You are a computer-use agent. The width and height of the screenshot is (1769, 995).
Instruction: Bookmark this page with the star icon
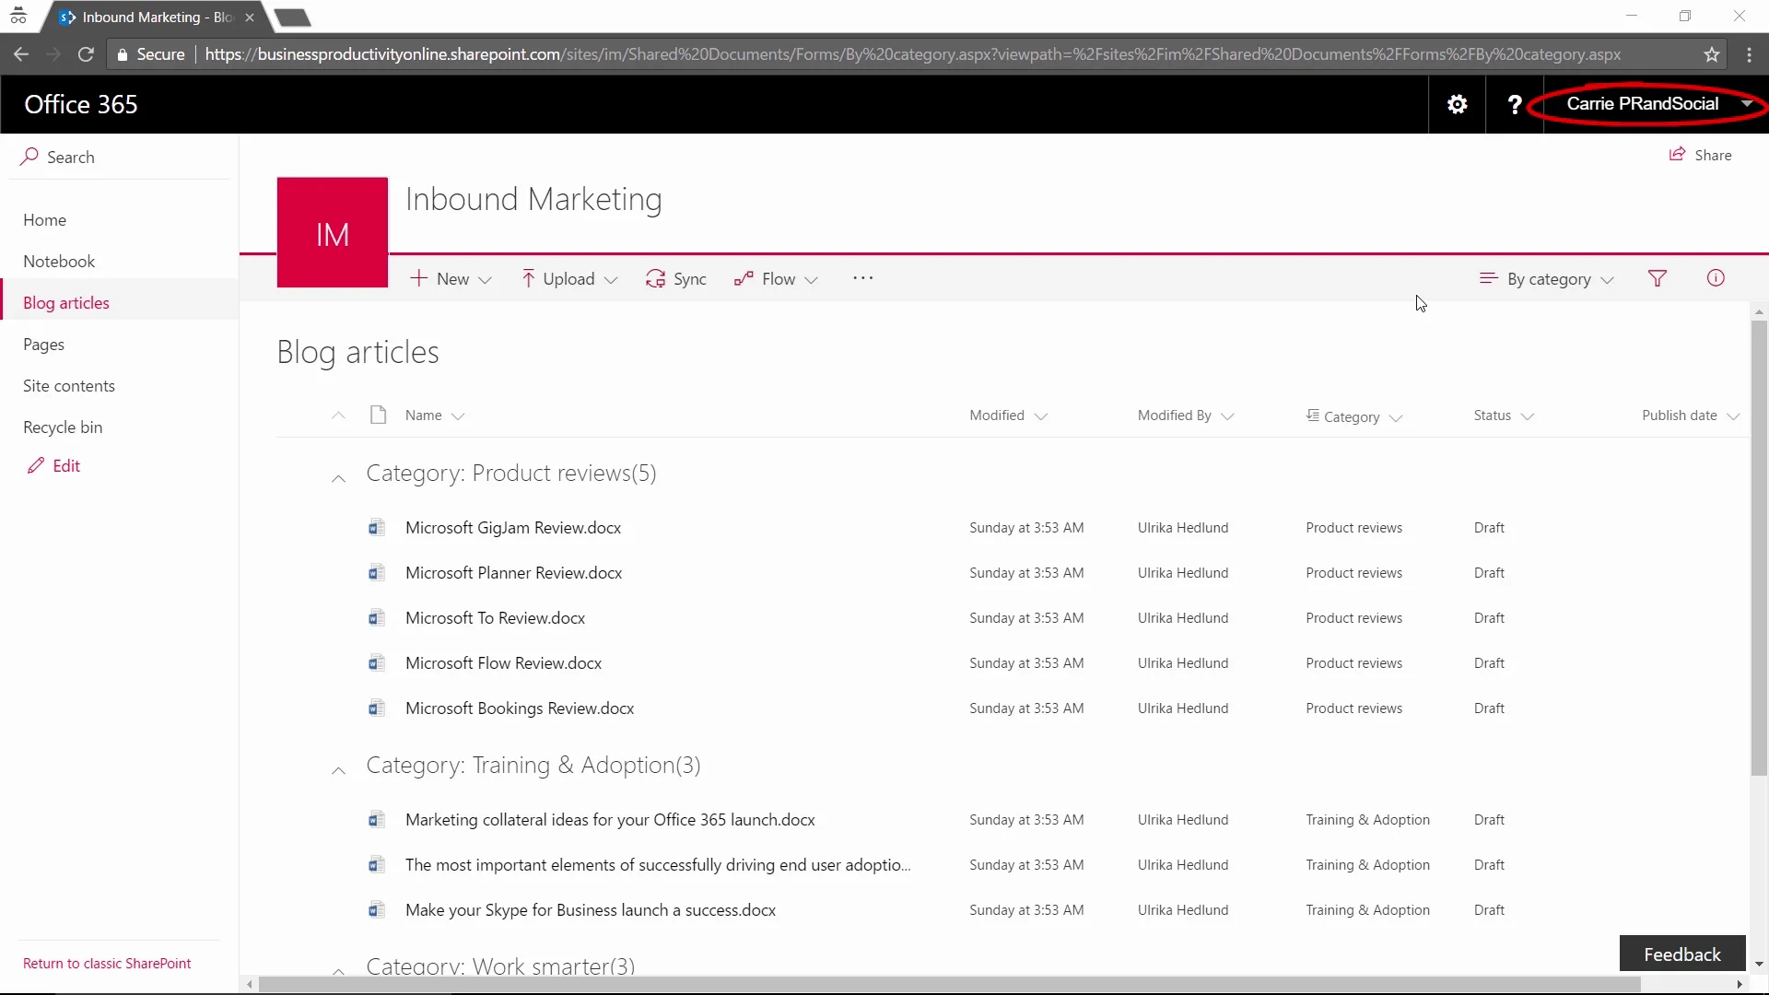(x=1712, y=54)
